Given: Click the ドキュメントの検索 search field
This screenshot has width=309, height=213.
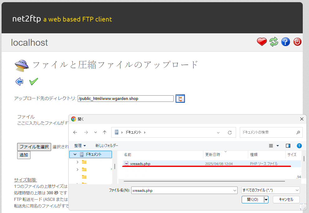Looking at the screenshot, I should click(268, 132).
